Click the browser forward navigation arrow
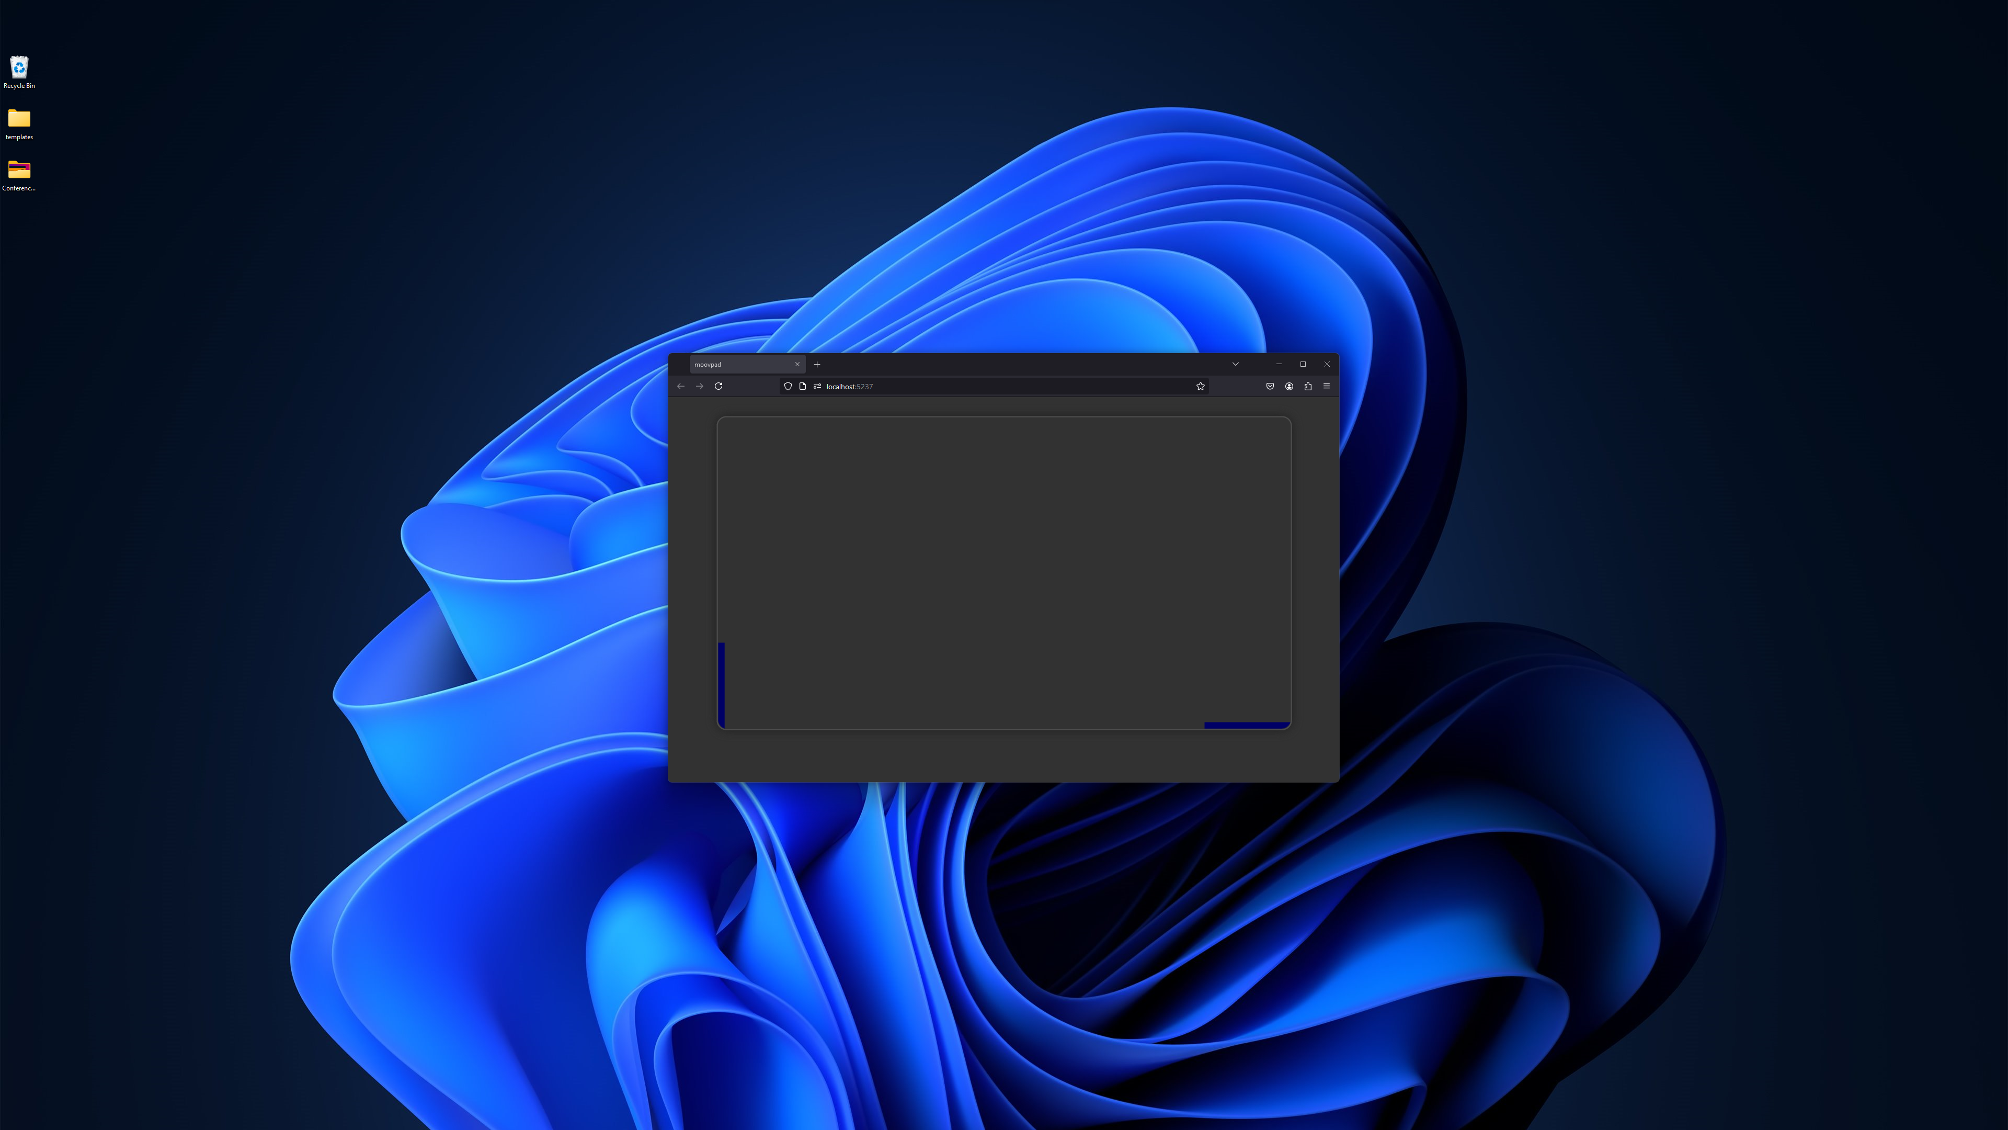Screen dimensions: 2008x1130 699,385
